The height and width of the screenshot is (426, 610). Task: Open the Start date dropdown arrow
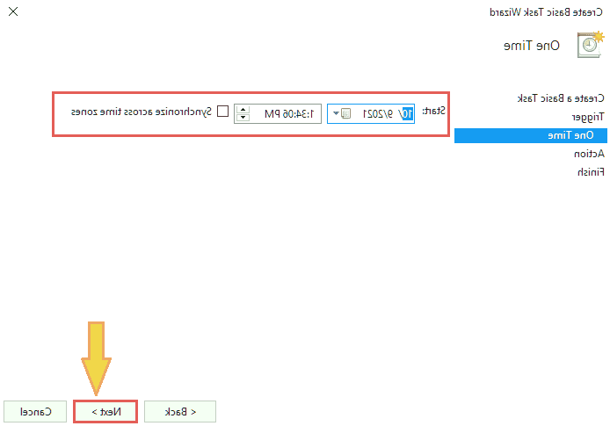click(335, 113)
